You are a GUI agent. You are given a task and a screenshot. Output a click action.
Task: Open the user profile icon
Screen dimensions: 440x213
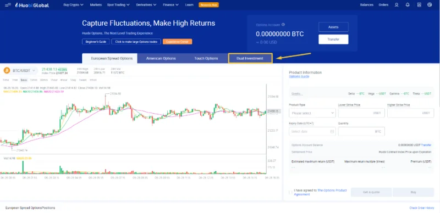pyautogui.click(x=397, y=5)
